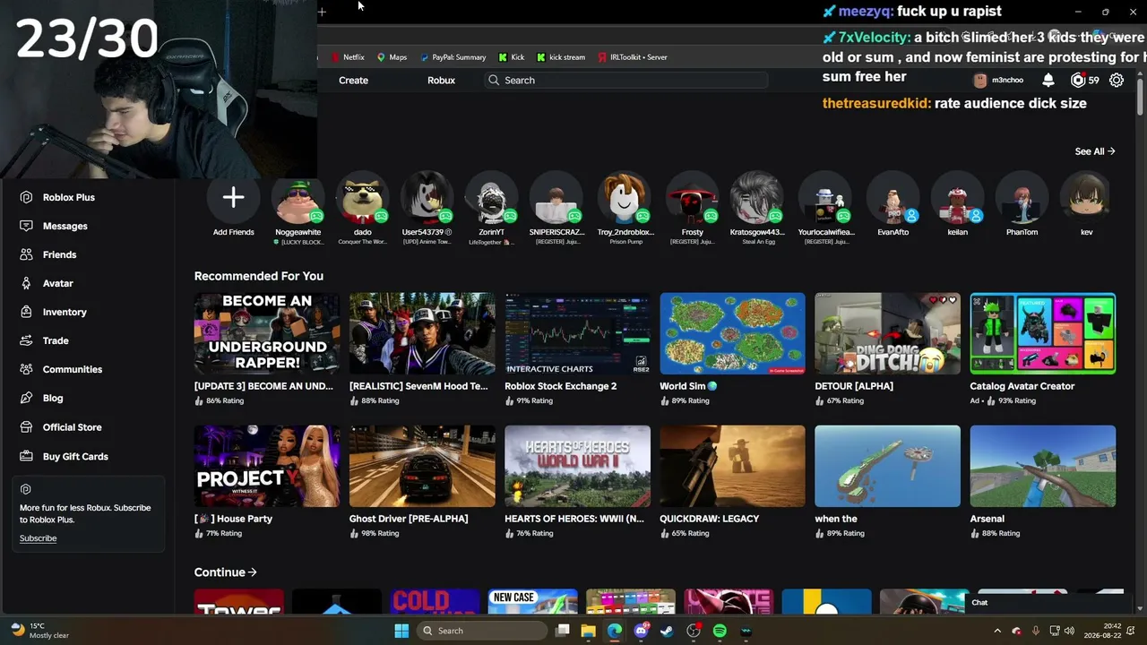Image resolution: width=1147 pixels, height=645 pixels.
Task: Open the Kick bookmark
Action: coord(512,57)
